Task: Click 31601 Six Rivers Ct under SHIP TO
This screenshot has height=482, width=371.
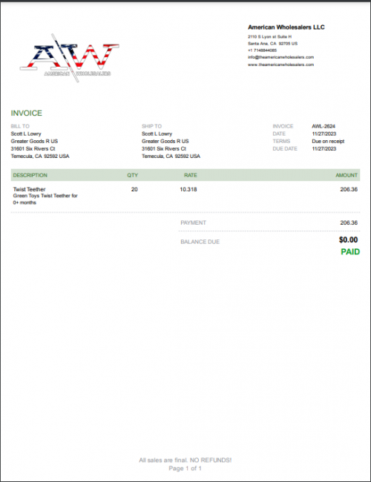Action: coord(164,148)
